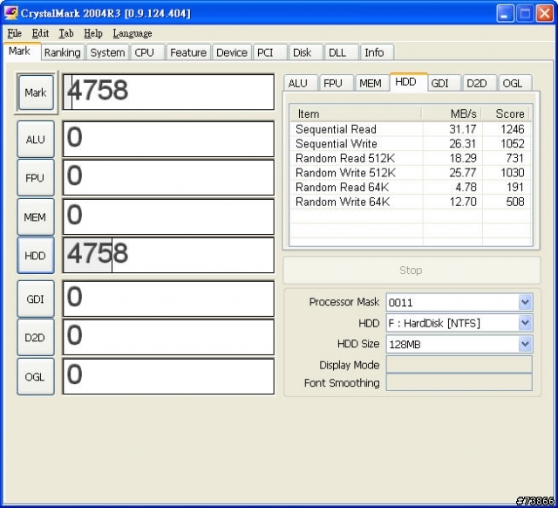Switch to the PCI tab
The image size is (558, 508).
[x=269, y=52]
